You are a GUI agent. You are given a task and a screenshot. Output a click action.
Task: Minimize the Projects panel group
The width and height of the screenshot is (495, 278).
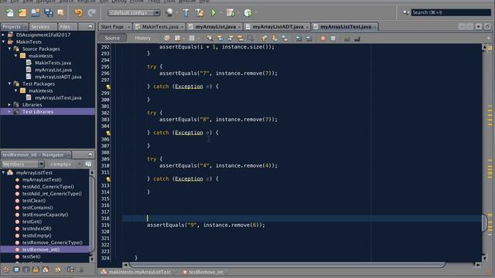90,27
